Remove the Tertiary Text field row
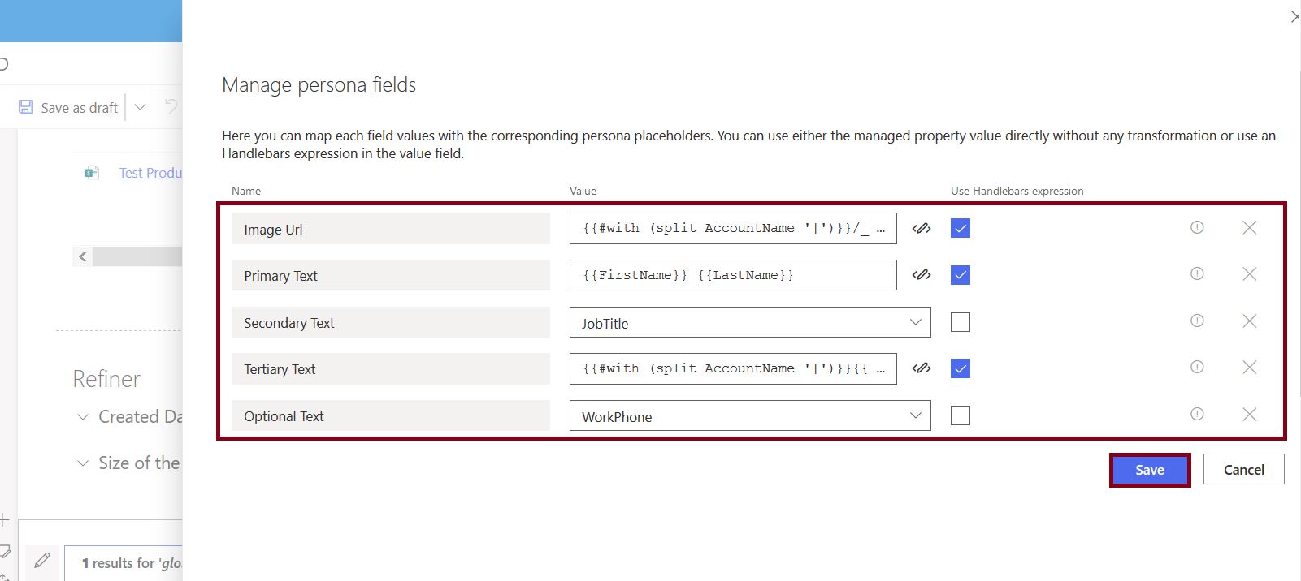 pos(1250,368)
